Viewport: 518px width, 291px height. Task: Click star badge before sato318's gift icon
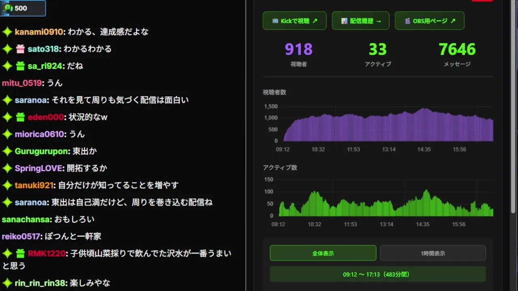(7, 49)
